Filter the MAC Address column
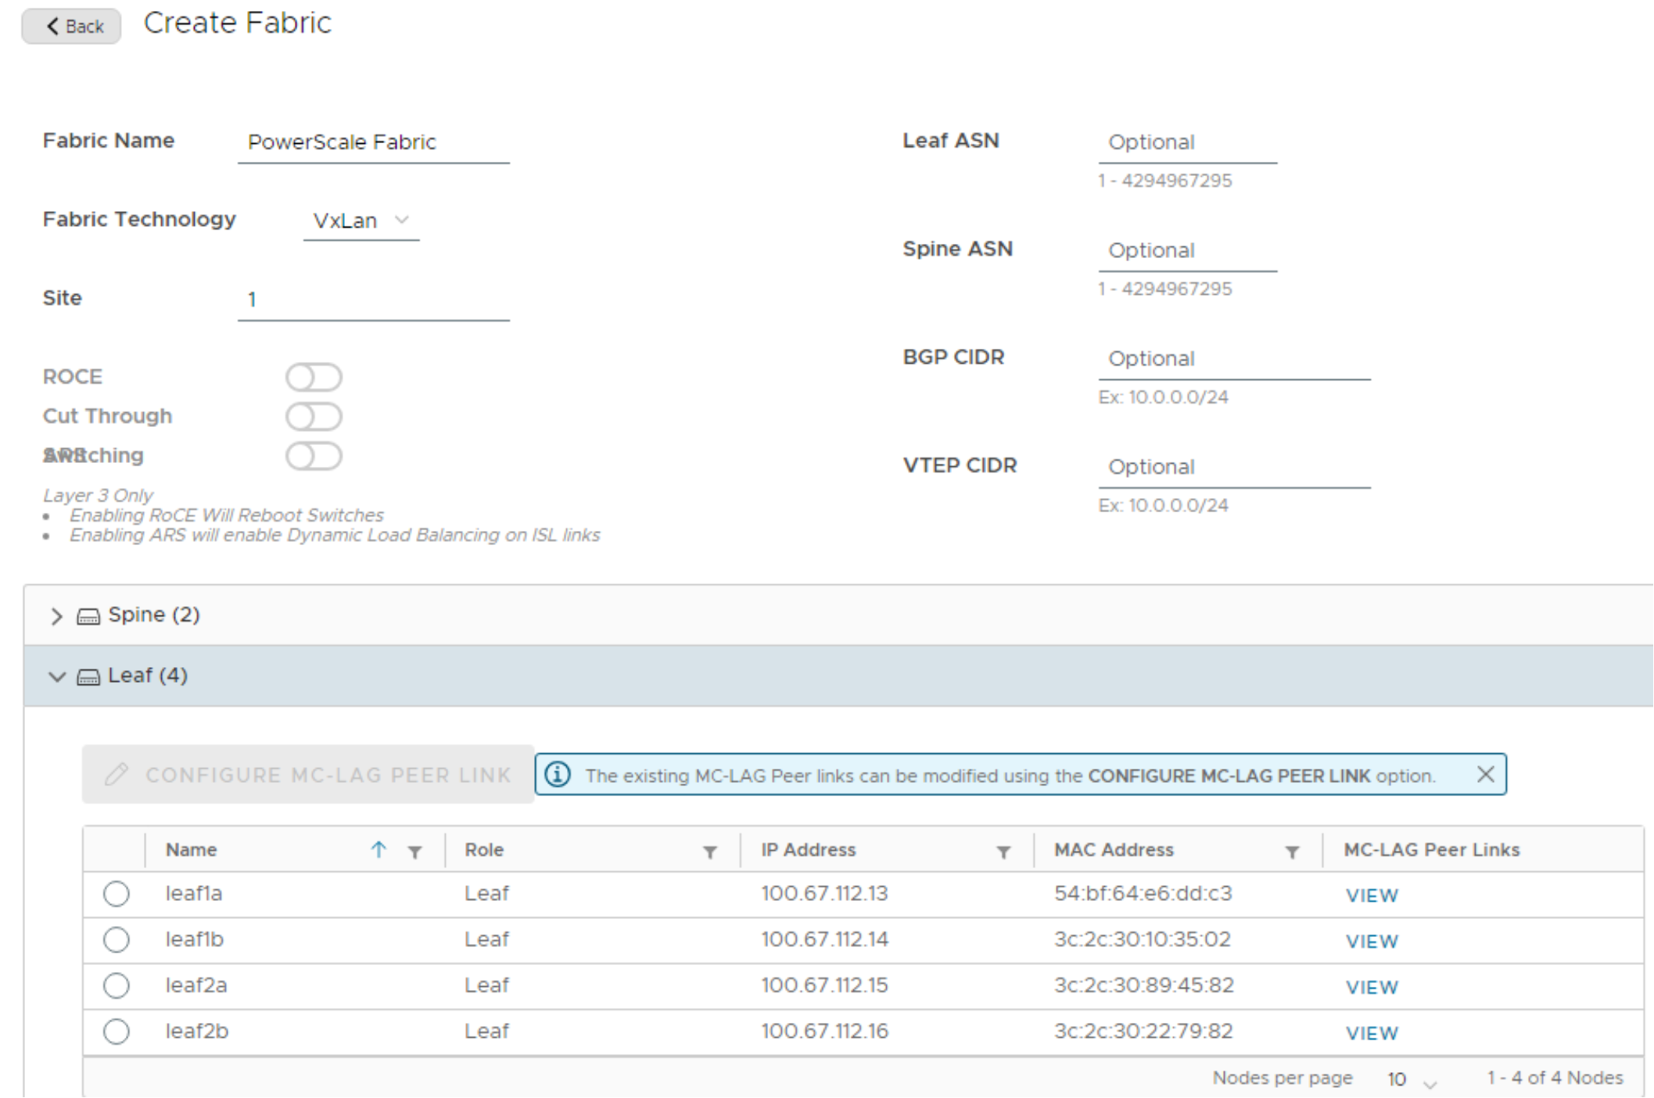 pos(1293,852)
